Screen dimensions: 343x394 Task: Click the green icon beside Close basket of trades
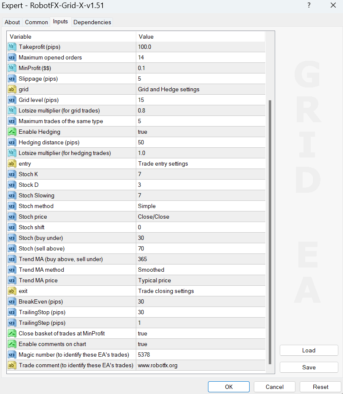click(12, 333)
